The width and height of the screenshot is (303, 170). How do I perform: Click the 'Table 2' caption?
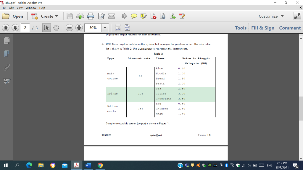(158, 54)
